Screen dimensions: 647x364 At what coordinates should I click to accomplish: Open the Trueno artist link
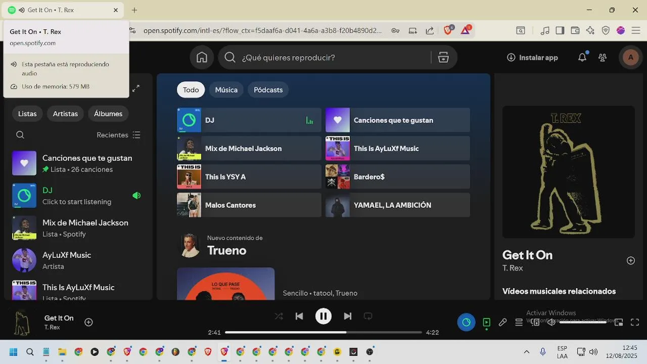tap(227, 251)
